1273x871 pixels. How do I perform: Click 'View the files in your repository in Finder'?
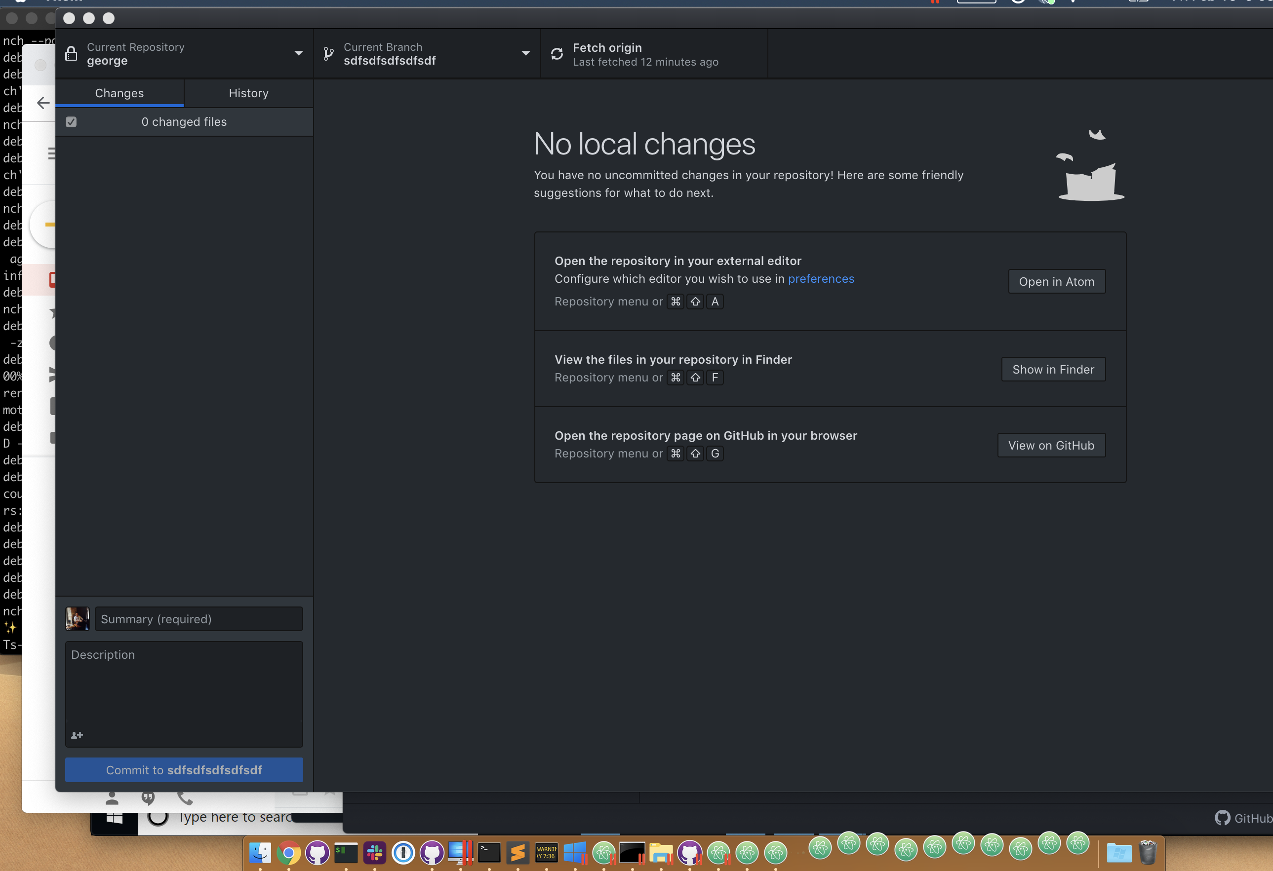[x=673, y=359]
